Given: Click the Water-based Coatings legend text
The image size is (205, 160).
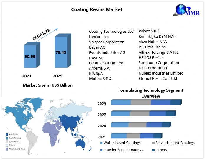Looking at the screenshot, I should (x=122, y=143).
